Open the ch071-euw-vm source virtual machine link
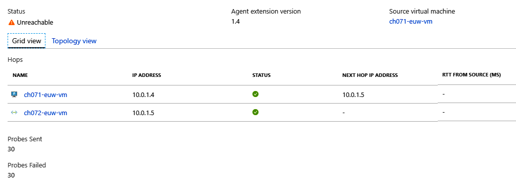516x183 pixels. tap(410, 22)
